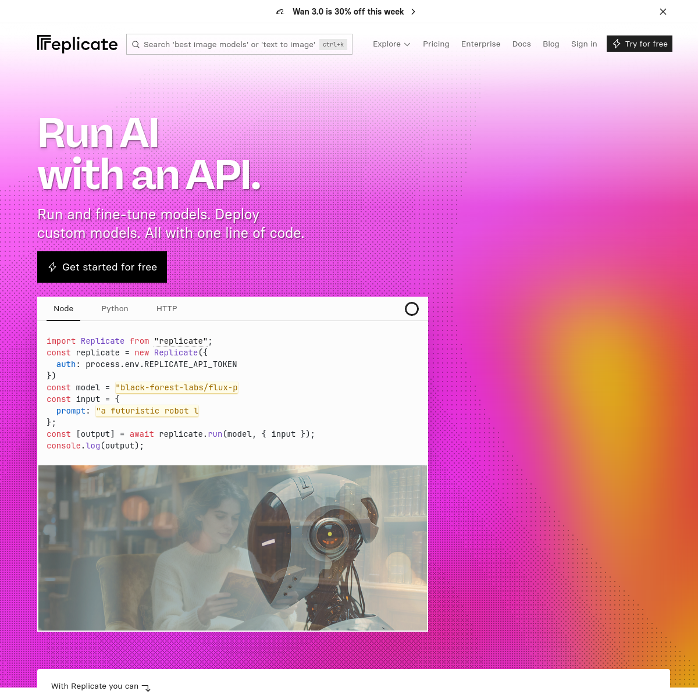Click the circular progress indicator in code panel
This screenshot has height=698, width=698.
point(412,309)
